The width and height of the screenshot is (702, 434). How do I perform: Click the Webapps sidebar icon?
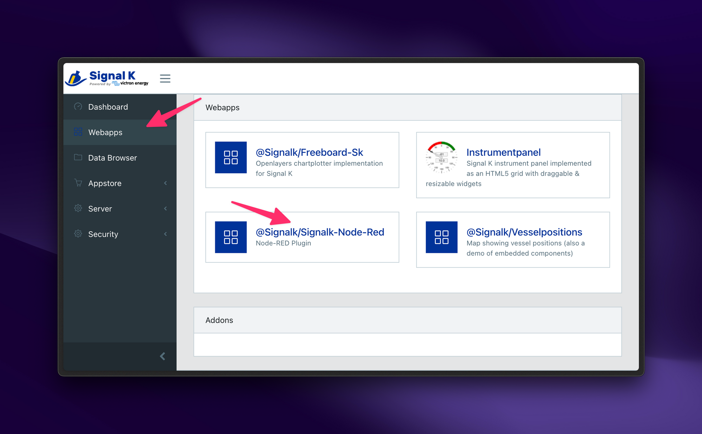point(78,132)
